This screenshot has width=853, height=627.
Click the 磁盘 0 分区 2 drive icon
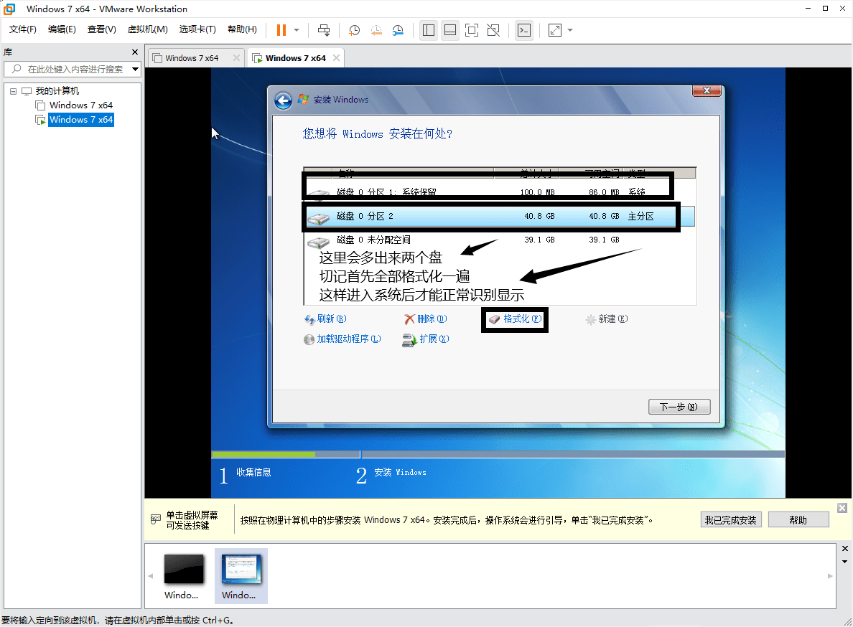(318, 217)
